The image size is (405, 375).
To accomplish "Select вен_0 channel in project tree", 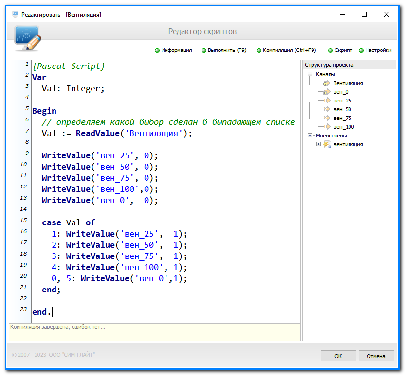I will pyautogui.click(x=341, y=92).
